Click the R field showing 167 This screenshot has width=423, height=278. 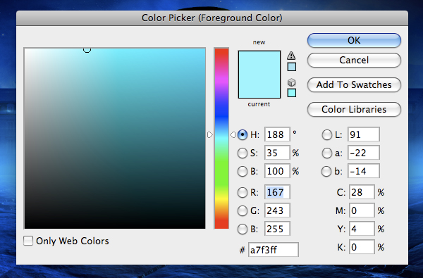[277, 192]
